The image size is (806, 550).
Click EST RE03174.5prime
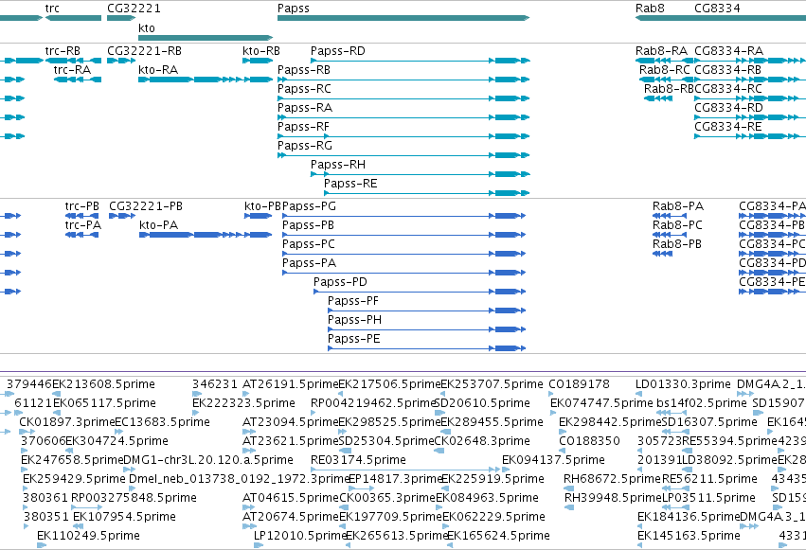pyautogui.click(x=405, y=470)
